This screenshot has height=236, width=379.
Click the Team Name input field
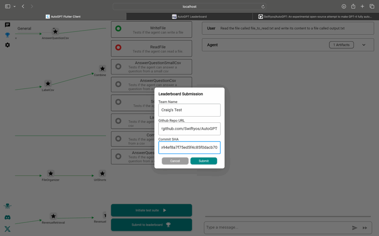click(x=189, y=110)
